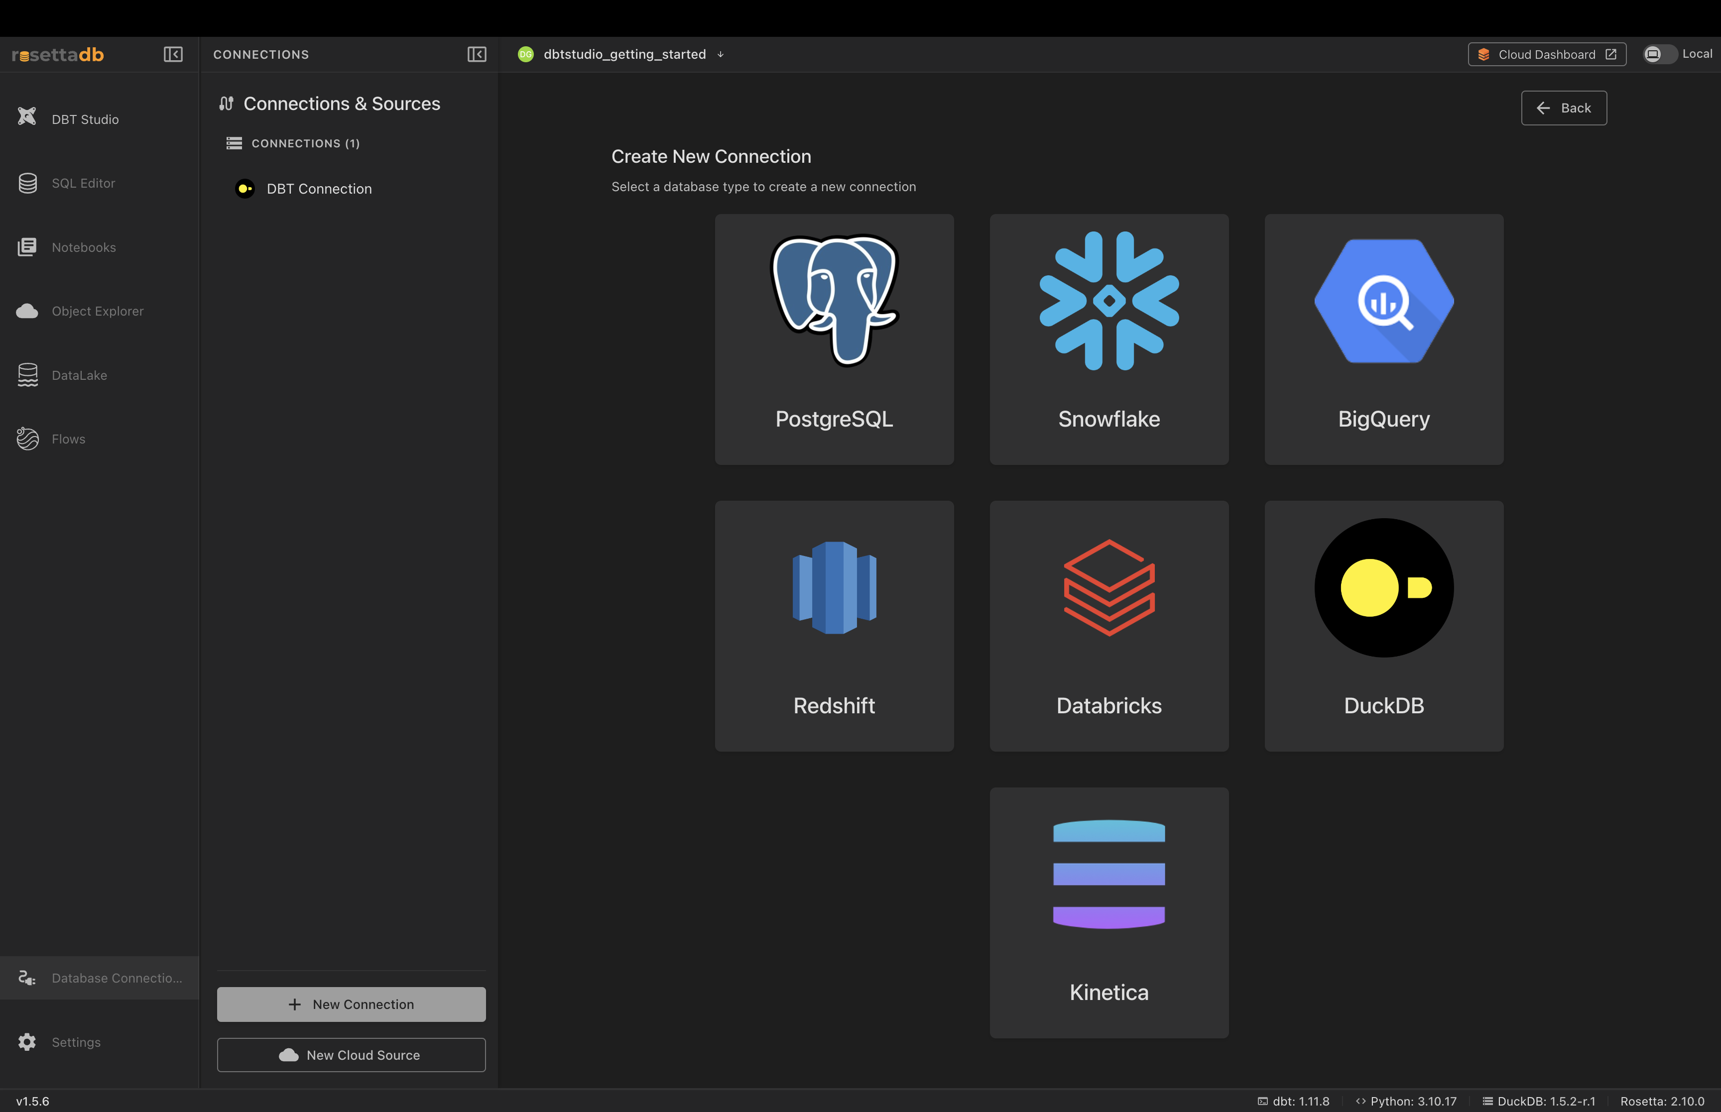Choose the BigQuery database card

click(x=1384, y=339)
